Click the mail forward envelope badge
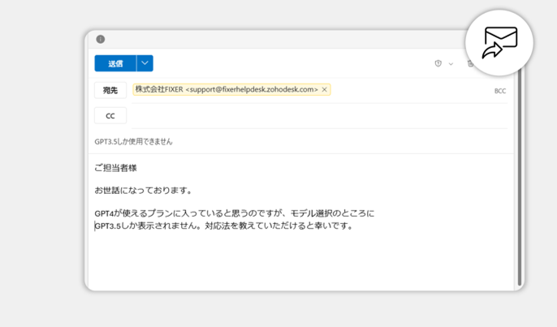 (499, 43)
